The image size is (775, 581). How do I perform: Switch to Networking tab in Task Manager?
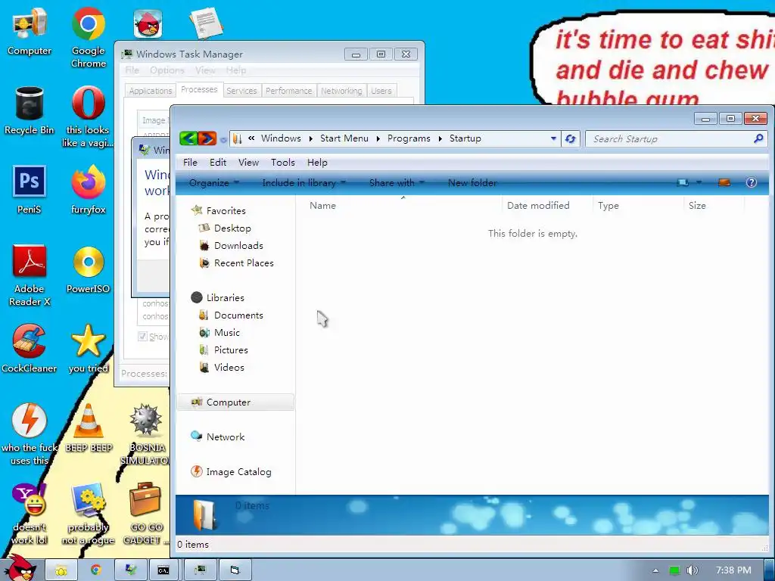point(341,91)
